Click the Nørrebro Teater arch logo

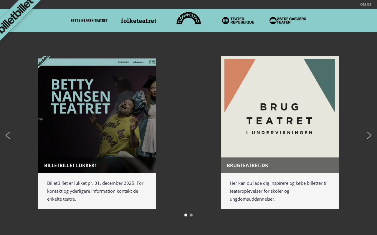188,19
